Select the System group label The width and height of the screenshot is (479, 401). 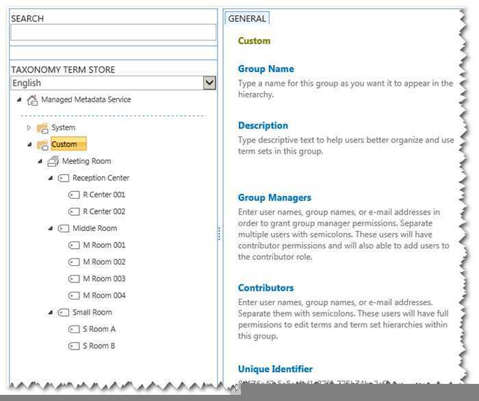pyautogui.click(x=63, y=127)
